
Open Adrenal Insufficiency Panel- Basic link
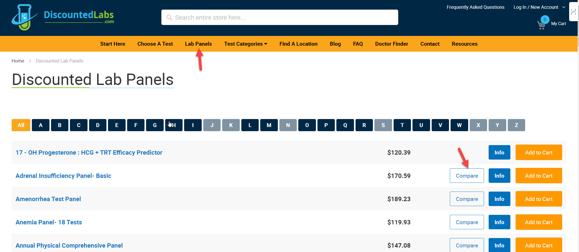(63, 176)
